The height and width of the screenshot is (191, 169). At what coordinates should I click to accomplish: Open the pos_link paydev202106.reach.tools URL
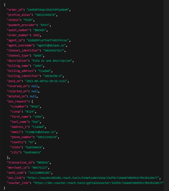pyautogui.click(x=93, y=178)
